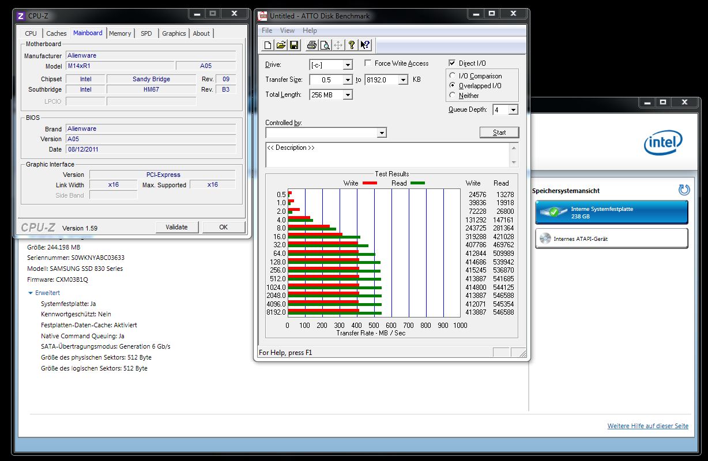
Task: Click the OK button in CPU-Z
Action: 223,227
